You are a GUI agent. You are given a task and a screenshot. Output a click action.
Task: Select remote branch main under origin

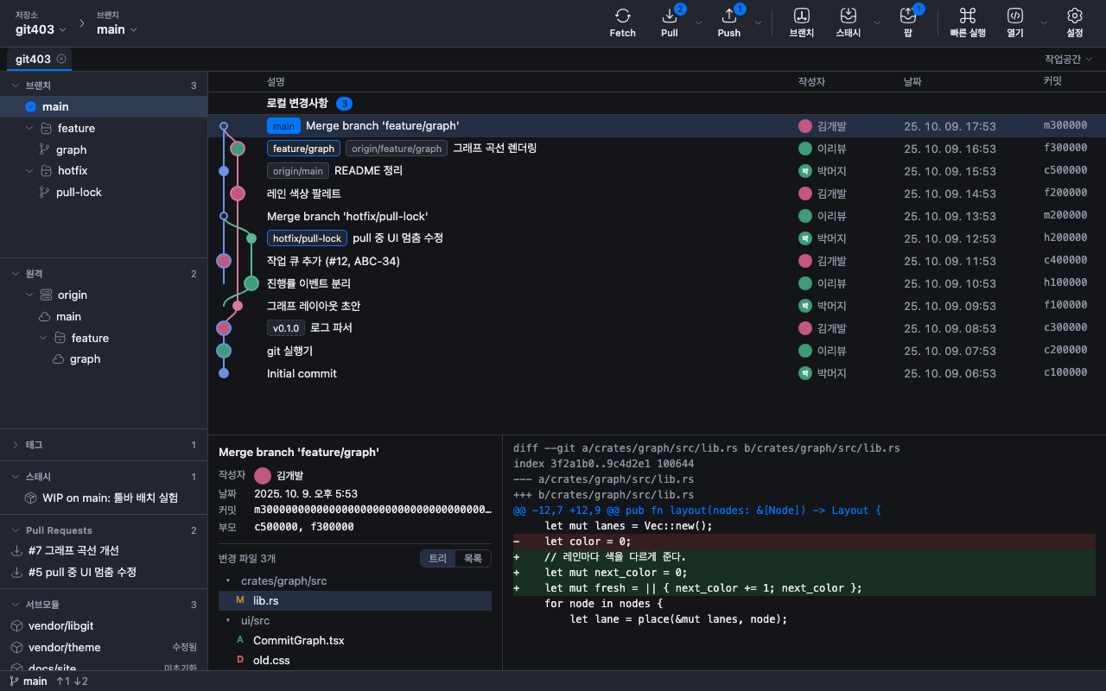pyautogui.click(x=104, y=316)
